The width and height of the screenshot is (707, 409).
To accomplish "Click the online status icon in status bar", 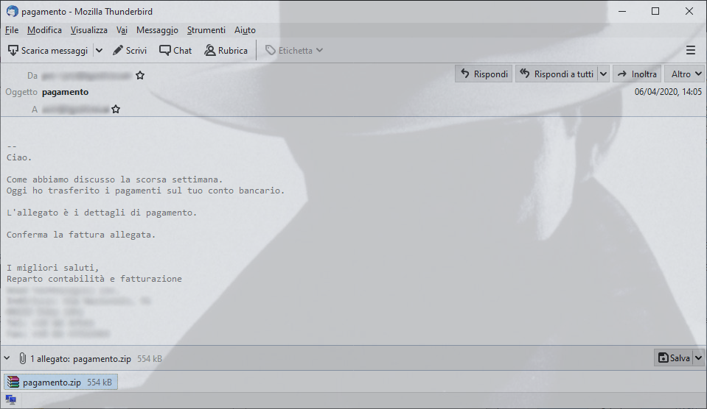I will 11,399.
